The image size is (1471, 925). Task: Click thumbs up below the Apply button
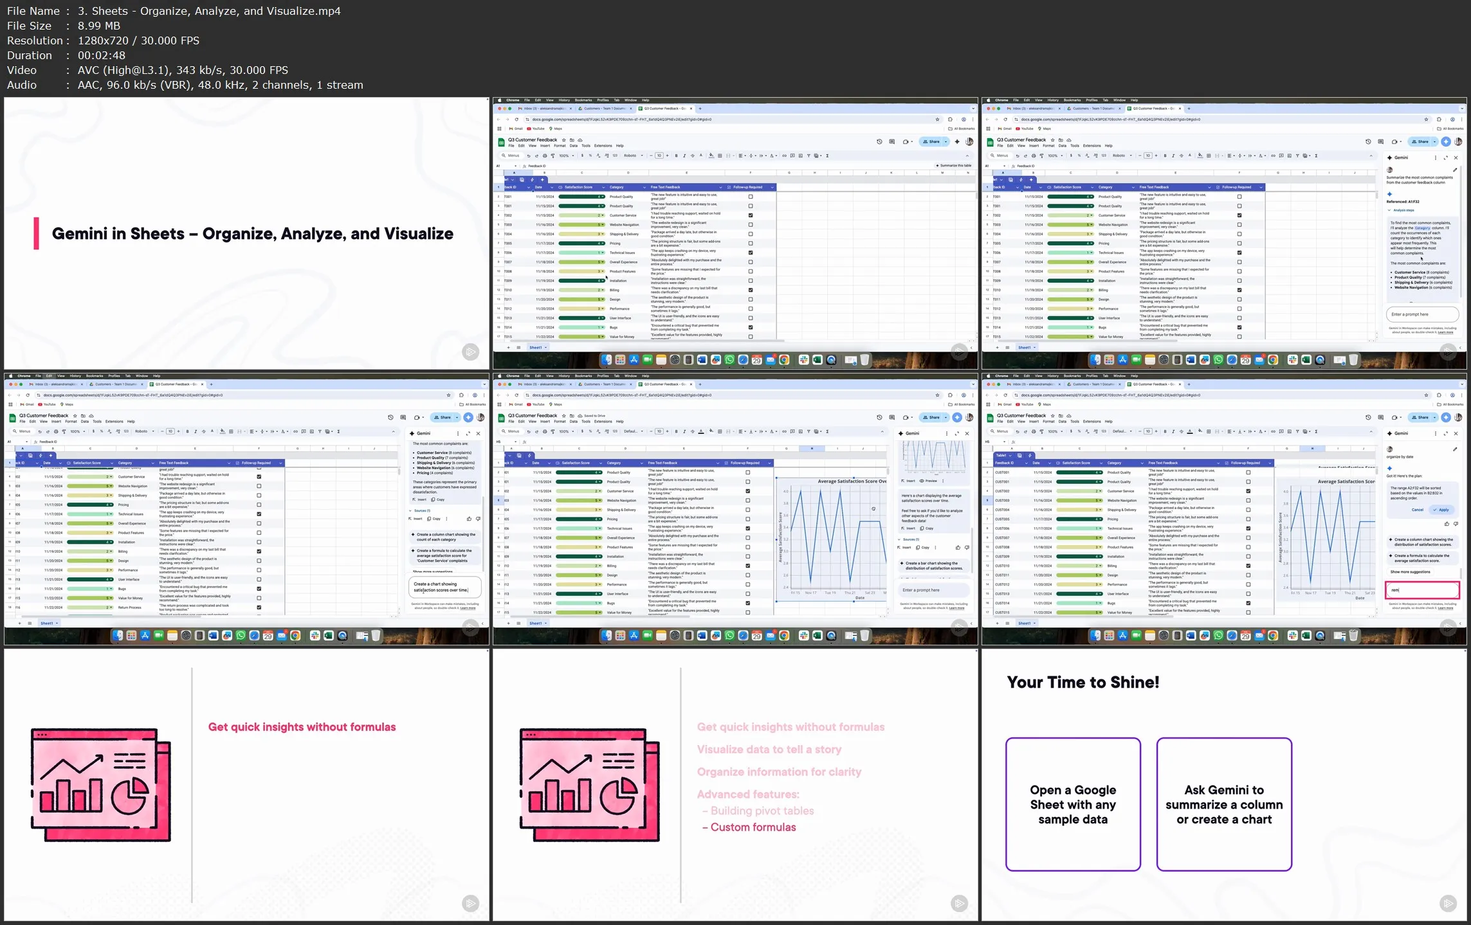pyautogui.click(x=1447, y=524)
